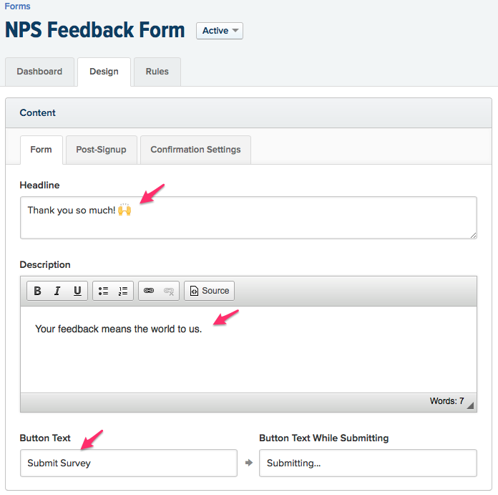Click the Words: 7 counter
Screen dimensions: 498x495
[446, 401]
